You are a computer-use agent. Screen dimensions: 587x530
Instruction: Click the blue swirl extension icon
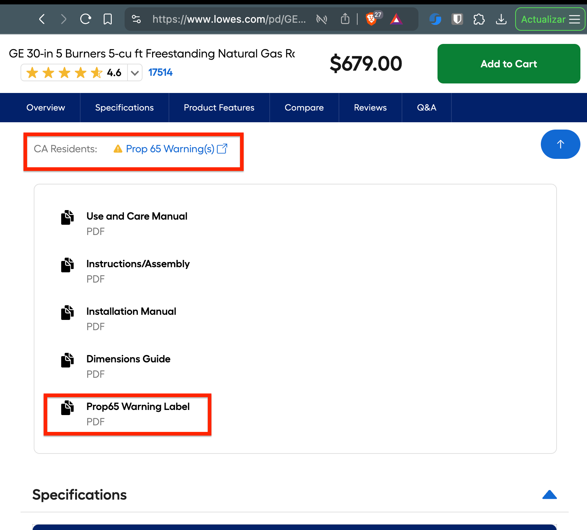[x=435, y=19]
